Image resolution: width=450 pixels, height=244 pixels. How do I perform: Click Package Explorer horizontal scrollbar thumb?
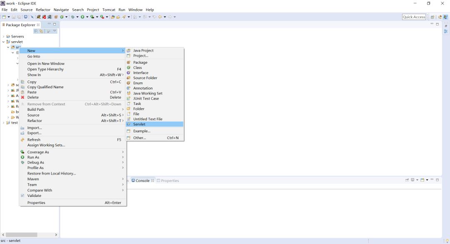22,235
